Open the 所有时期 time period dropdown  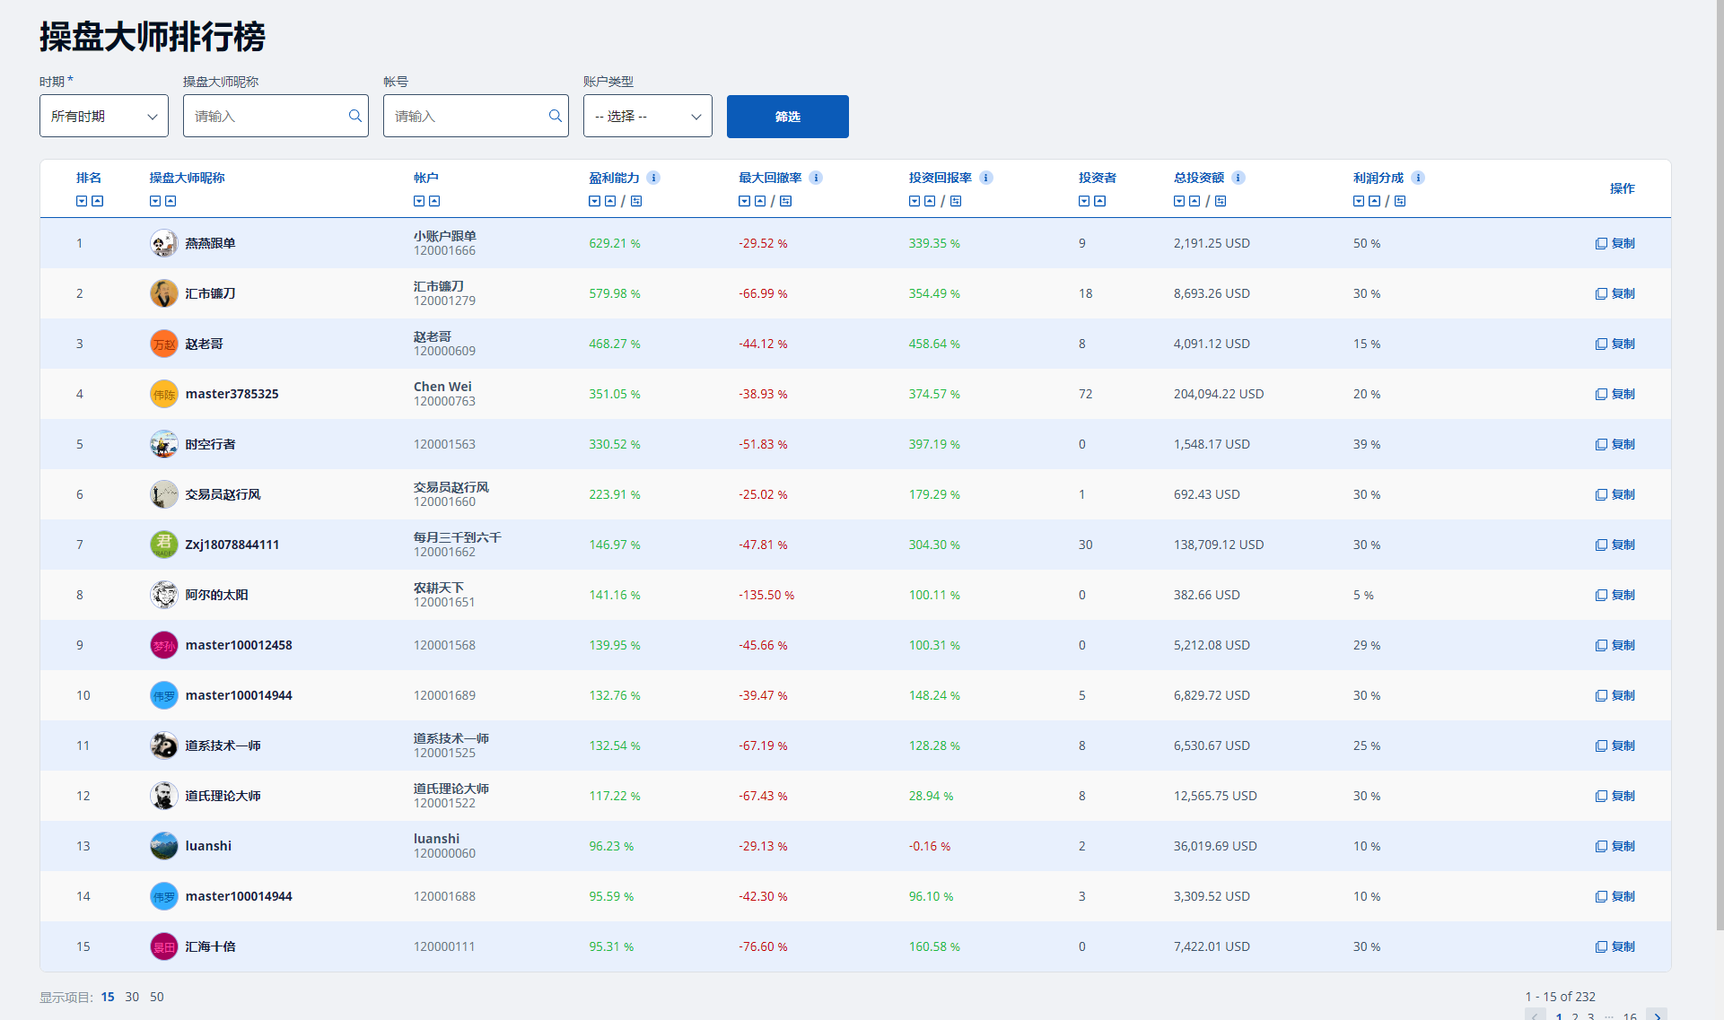[x=103, y=116]
